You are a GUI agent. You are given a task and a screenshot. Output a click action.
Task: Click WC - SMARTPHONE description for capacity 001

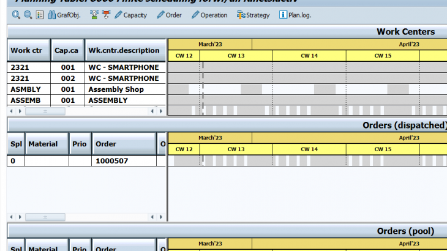click(x=125, y=67)
